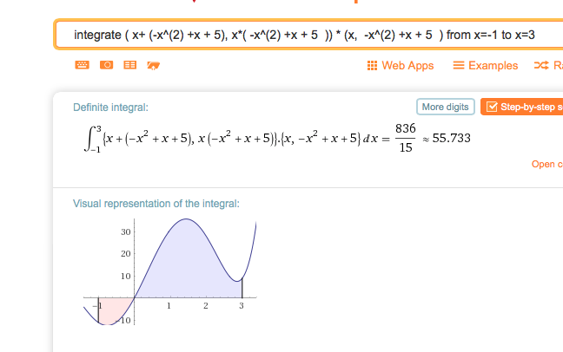Click the More digits button
This screenshot has width=563, height=352.
[x=445, y=107]
